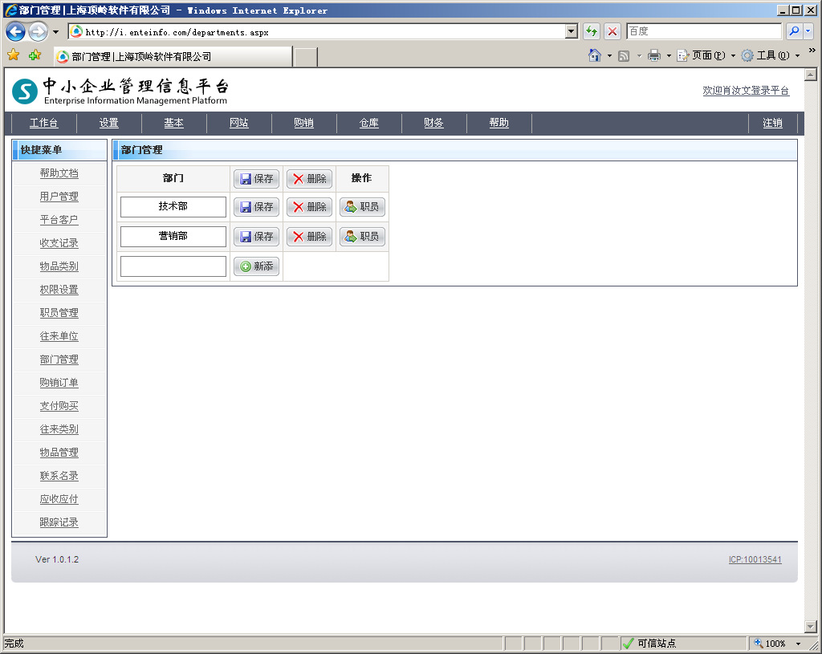822x654 pixels.
Task: Click 职员 button for 技术部 department
Action: [x=362, y=207]
